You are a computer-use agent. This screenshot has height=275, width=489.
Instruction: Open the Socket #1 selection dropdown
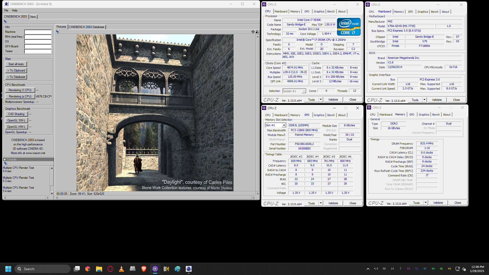(x=304, y=91)
